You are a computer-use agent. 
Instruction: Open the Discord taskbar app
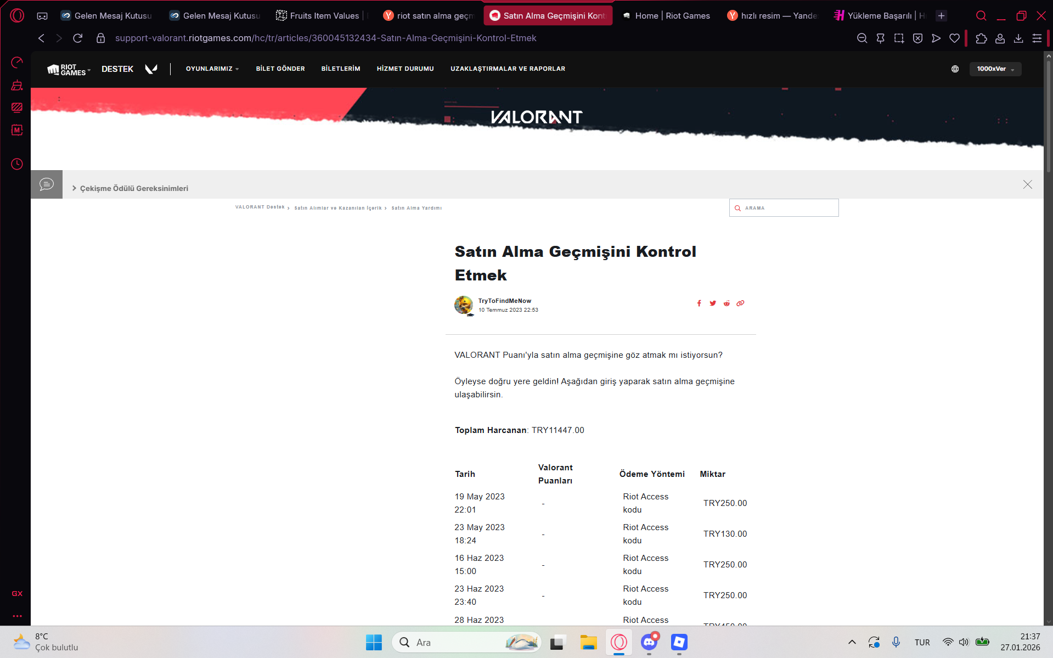[649, 642]
